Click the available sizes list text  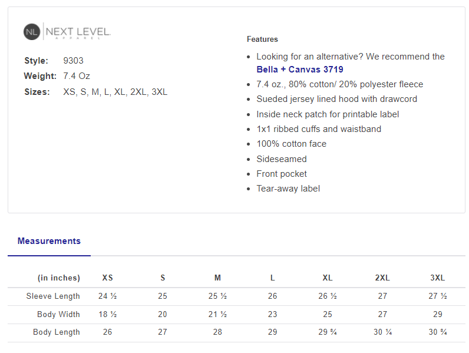pos(115,92)
